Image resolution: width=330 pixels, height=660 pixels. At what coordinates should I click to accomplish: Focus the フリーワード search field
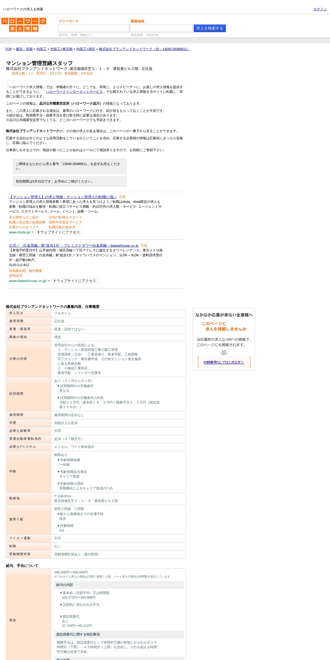(94, 28)
